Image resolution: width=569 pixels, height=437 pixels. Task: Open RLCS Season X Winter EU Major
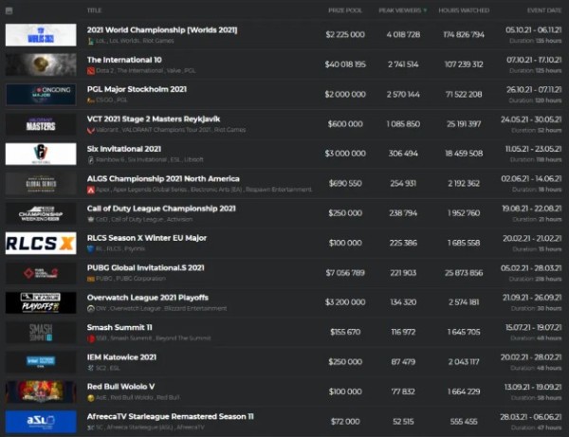click(x=147, y=238)
